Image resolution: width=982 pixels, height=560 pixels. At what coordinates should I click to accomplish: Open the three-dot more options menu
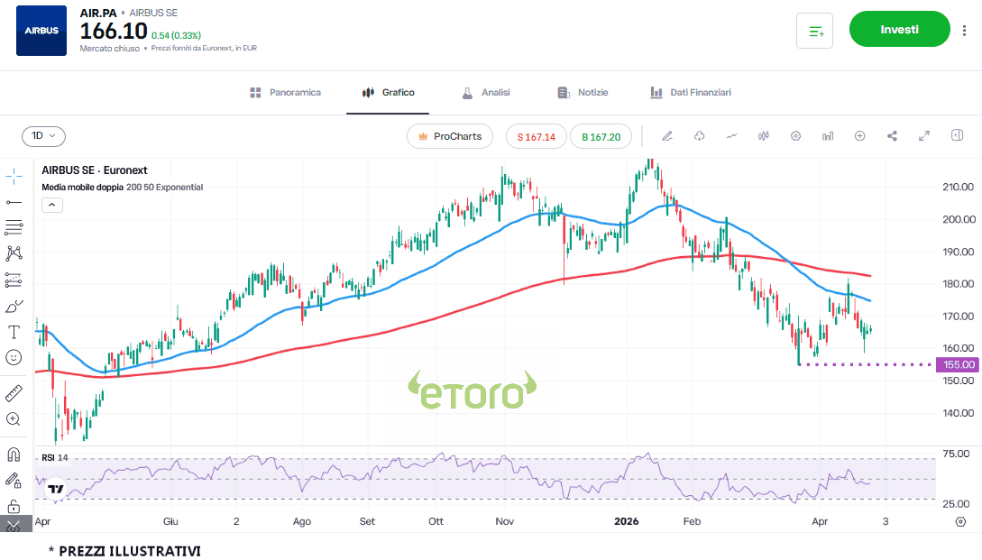(964, 30)
